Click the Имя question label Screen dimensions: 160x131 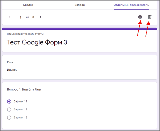coord(10,62)
